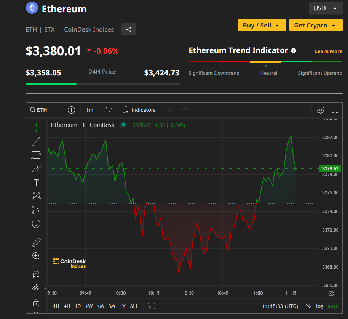Add a compare symbol with plus icon
Screen dimensions: 348x319
(71, 110)
